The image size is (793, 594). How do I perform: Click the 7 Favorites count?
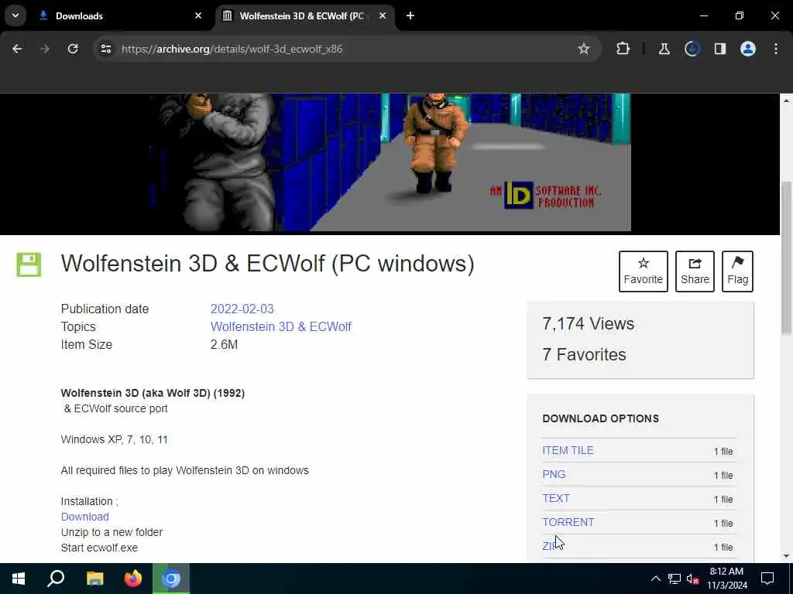point(584,354)
